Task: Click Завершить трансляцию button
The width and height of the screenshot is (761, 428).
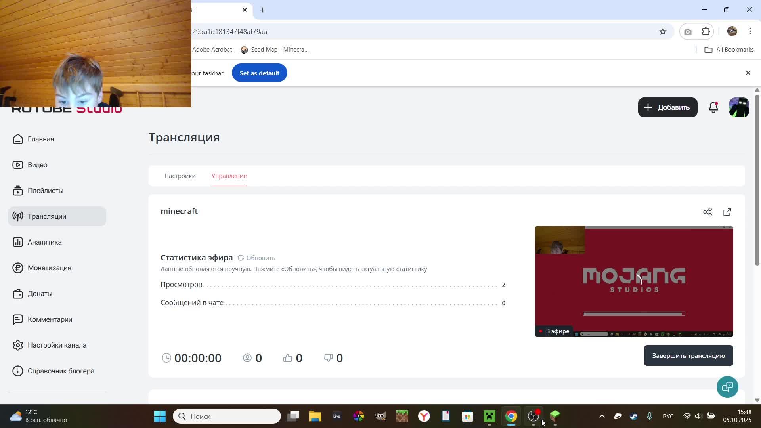Action: coord(688,355)
